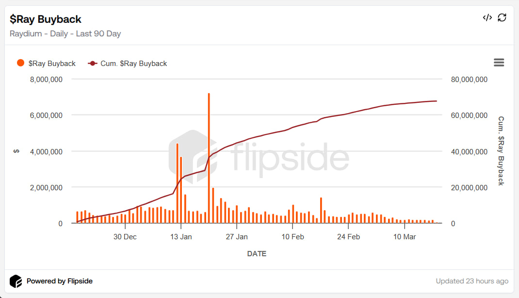
Task: Open the chart hamburger menu
Action: (499, 63)
